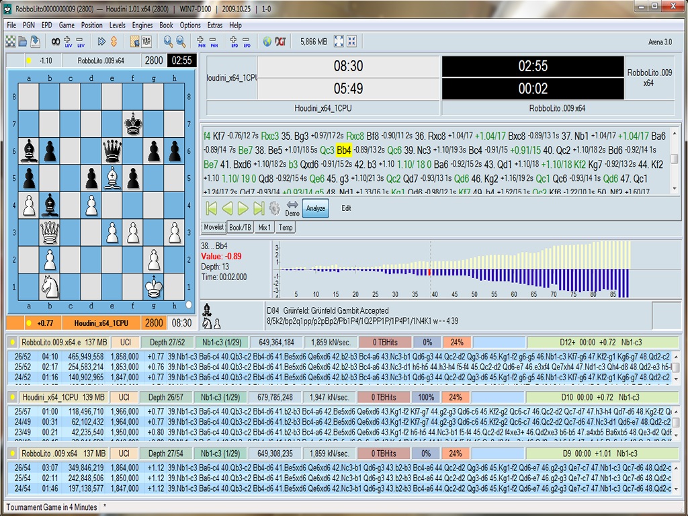Viewport: 688px width, 516px height.
Task: Open the File menu
Action: 11,25
